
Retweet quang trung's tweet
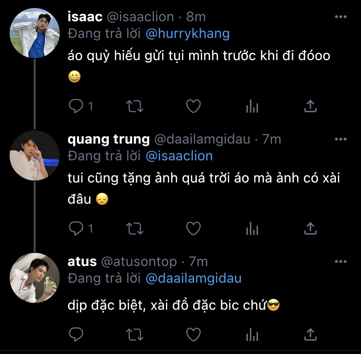click(135, 229)
